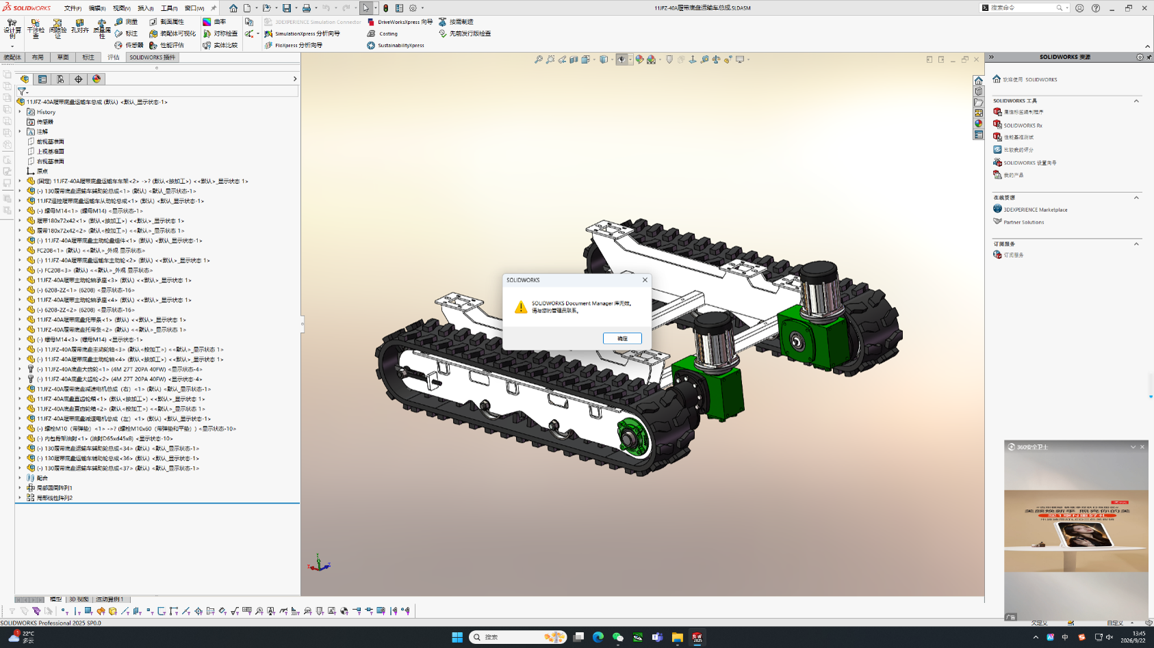Open the PropertyManager tab icon
This screenshot has height=648, width=1154.
tap(42, 79)
